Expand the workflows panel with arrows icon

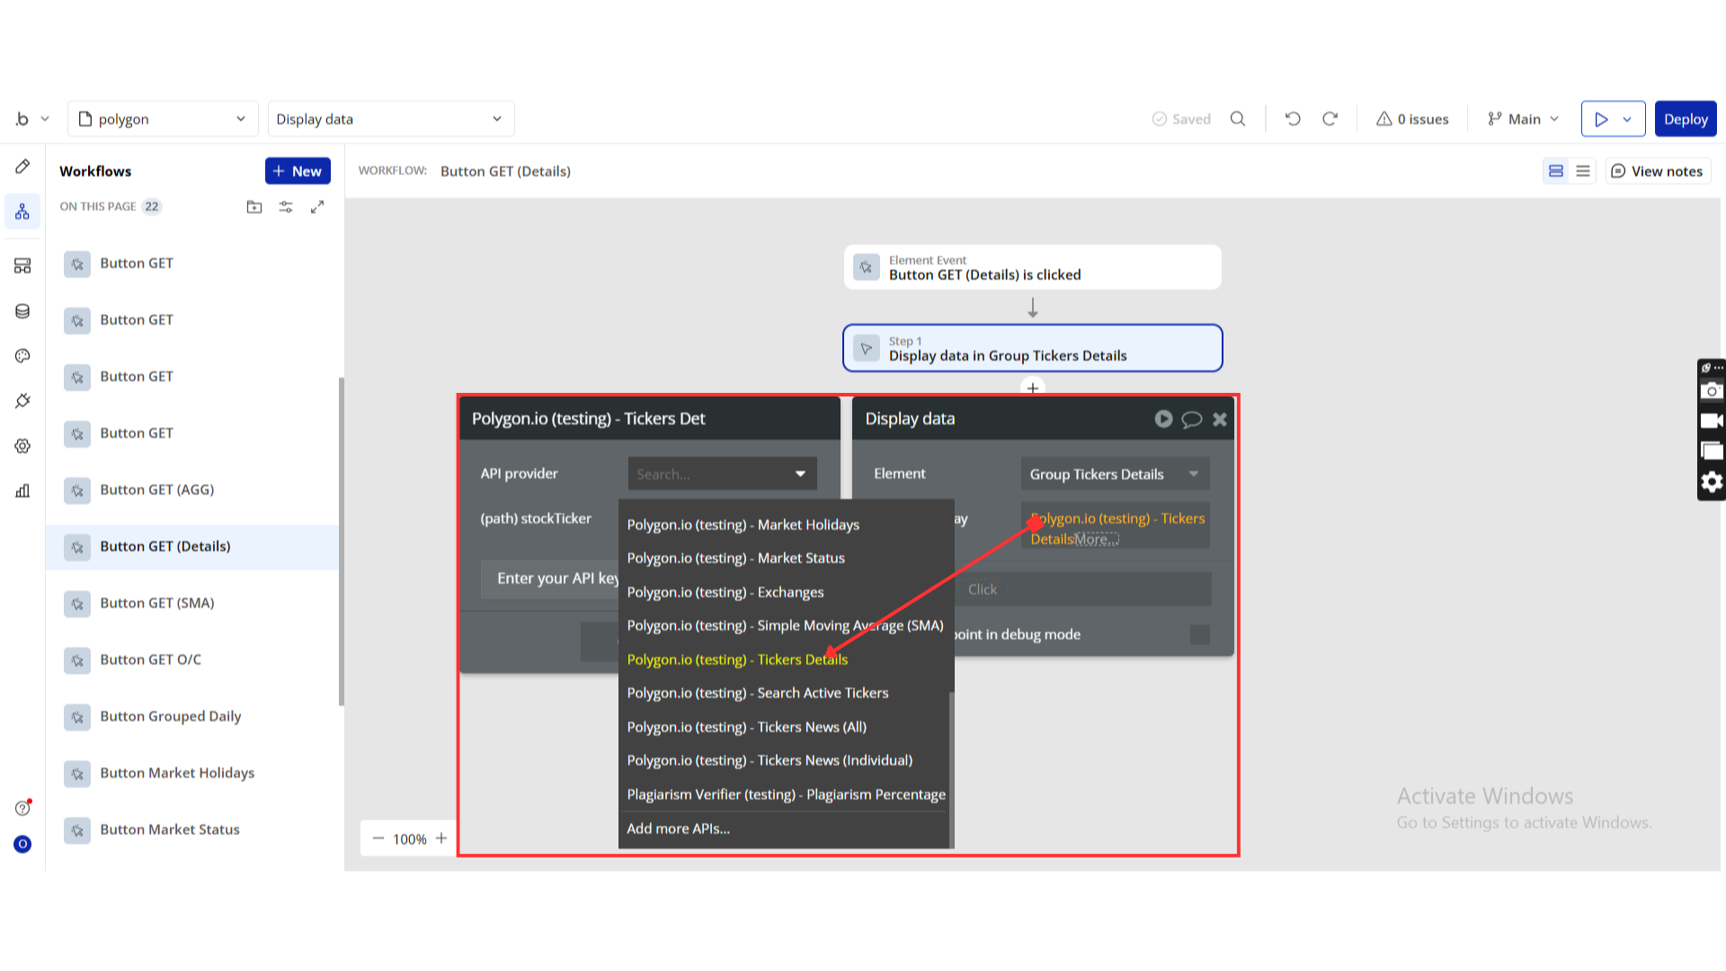317,207
